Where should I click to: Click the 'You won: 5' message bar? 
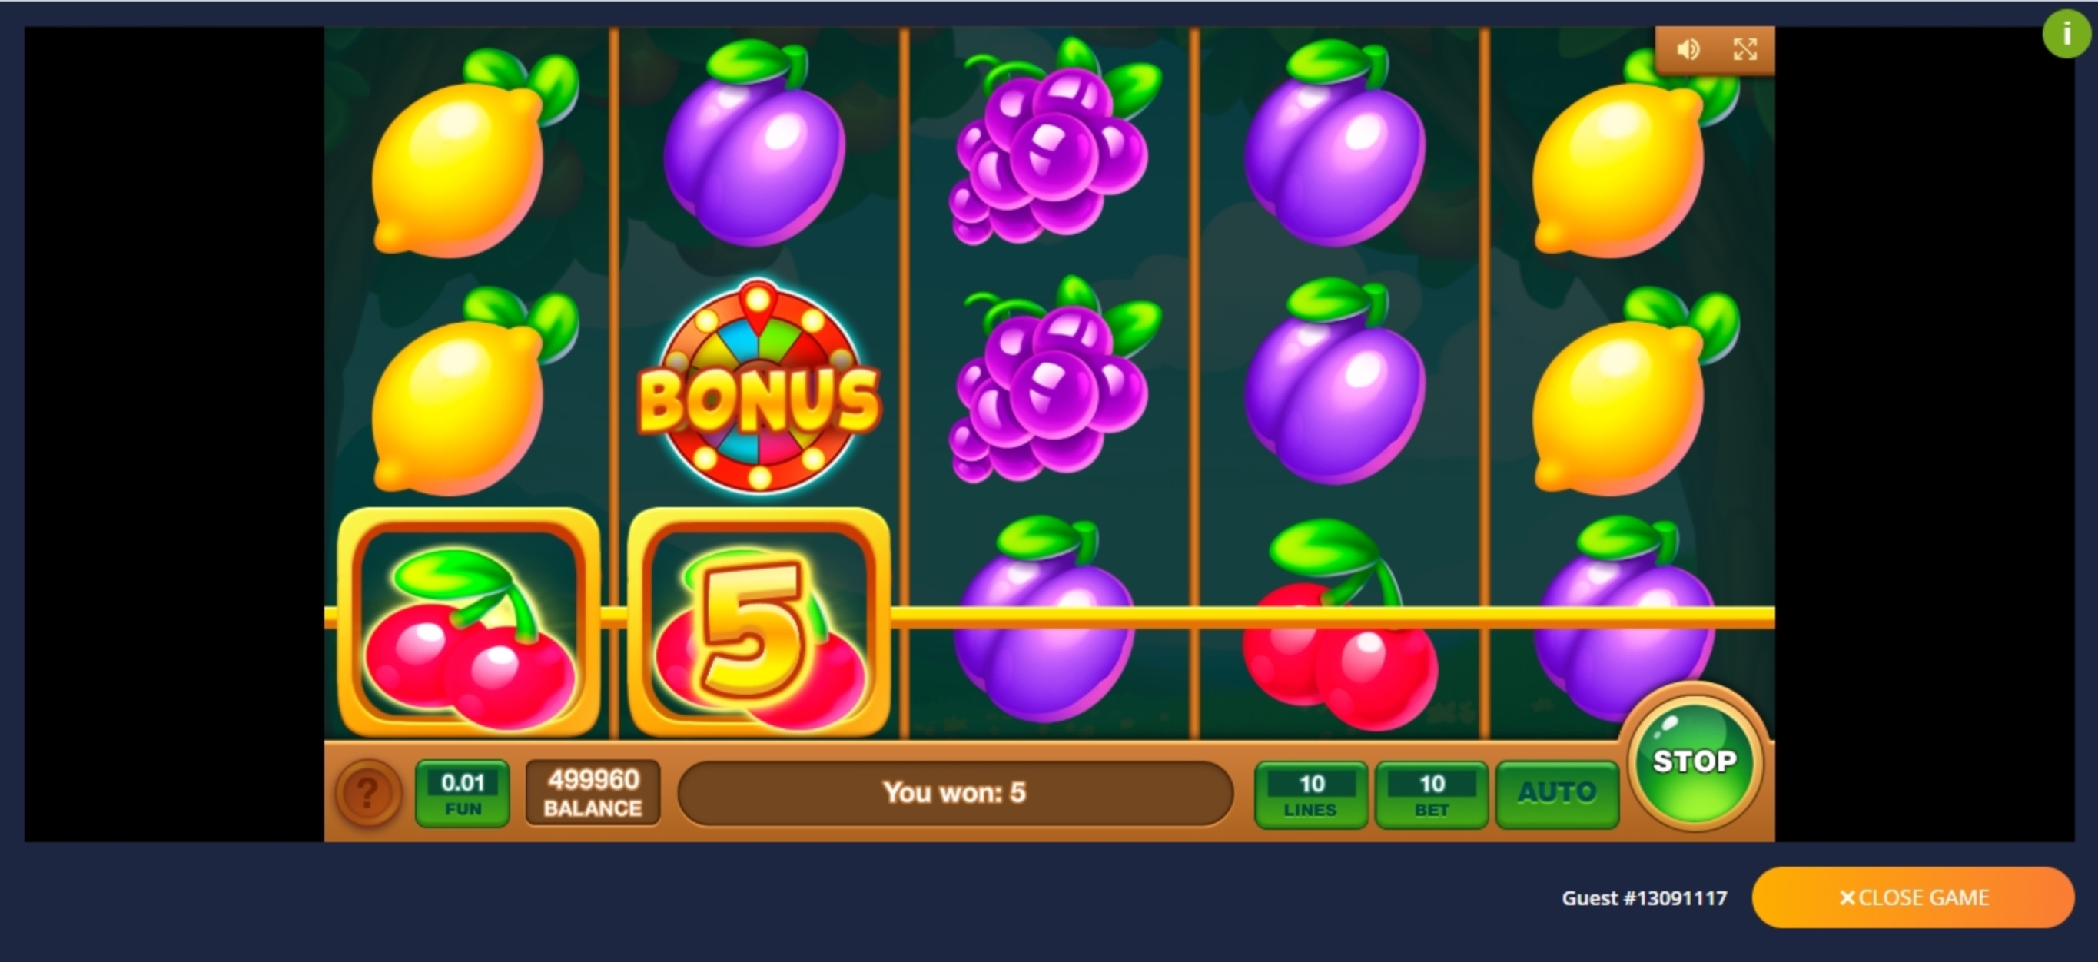point(954,792)
